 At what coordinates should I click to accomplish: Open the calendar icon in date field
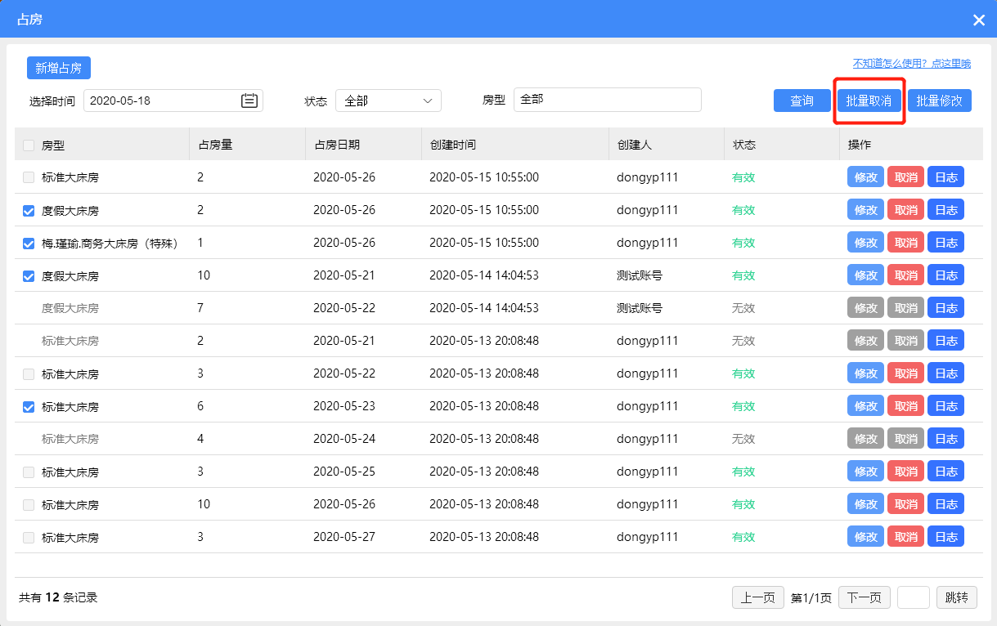click(249, 101)
